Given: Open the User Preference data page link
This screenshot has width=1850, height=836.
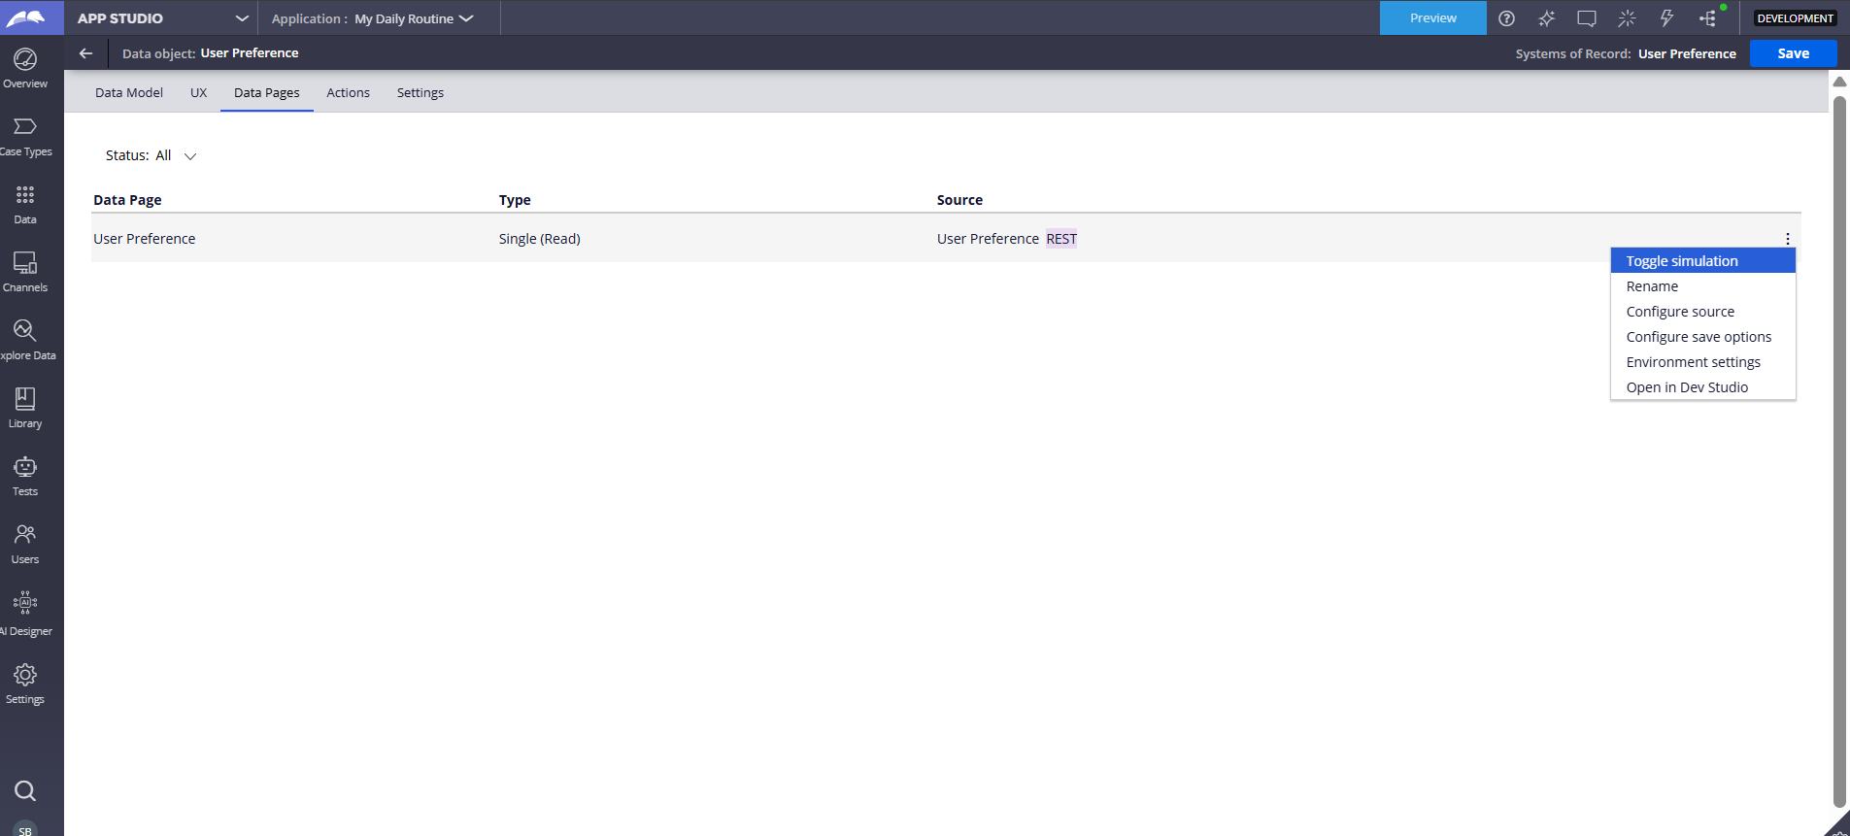Looking at the screenshot, I should click(x=145, y=239).
